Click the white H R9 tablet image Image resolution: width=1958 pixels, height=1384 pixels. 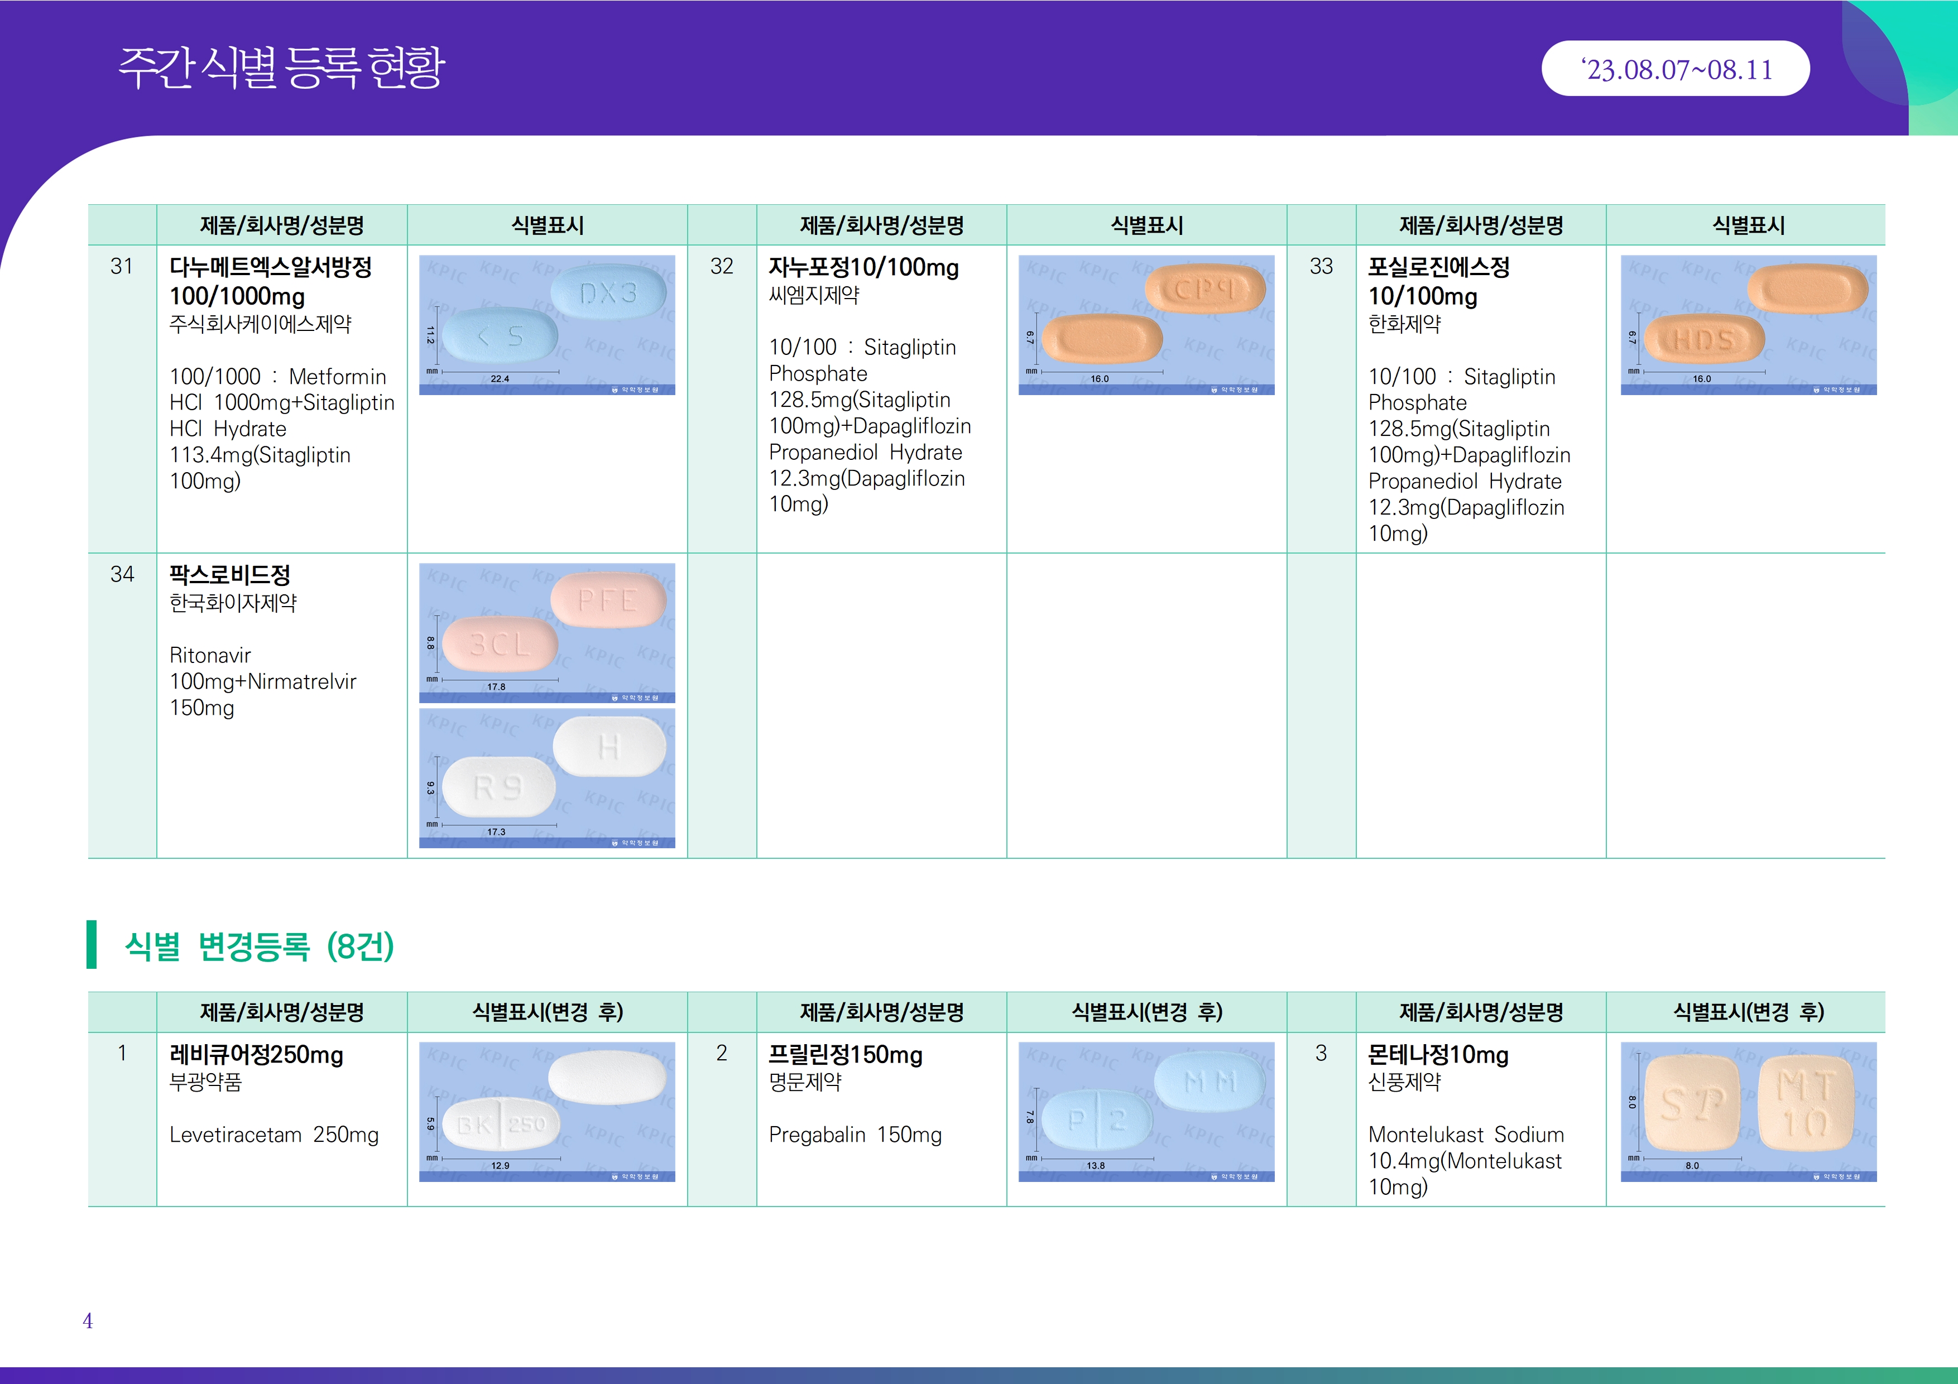click(x=546, y=778)
